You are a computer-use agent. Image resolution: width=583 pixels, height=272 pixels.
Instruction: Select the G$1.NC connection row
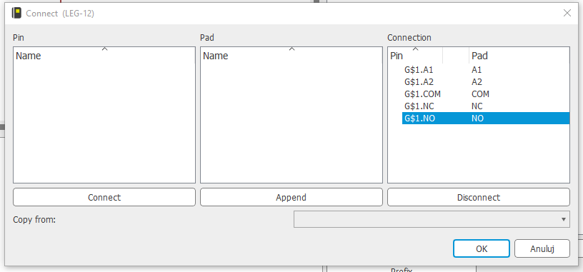point(486,106)
